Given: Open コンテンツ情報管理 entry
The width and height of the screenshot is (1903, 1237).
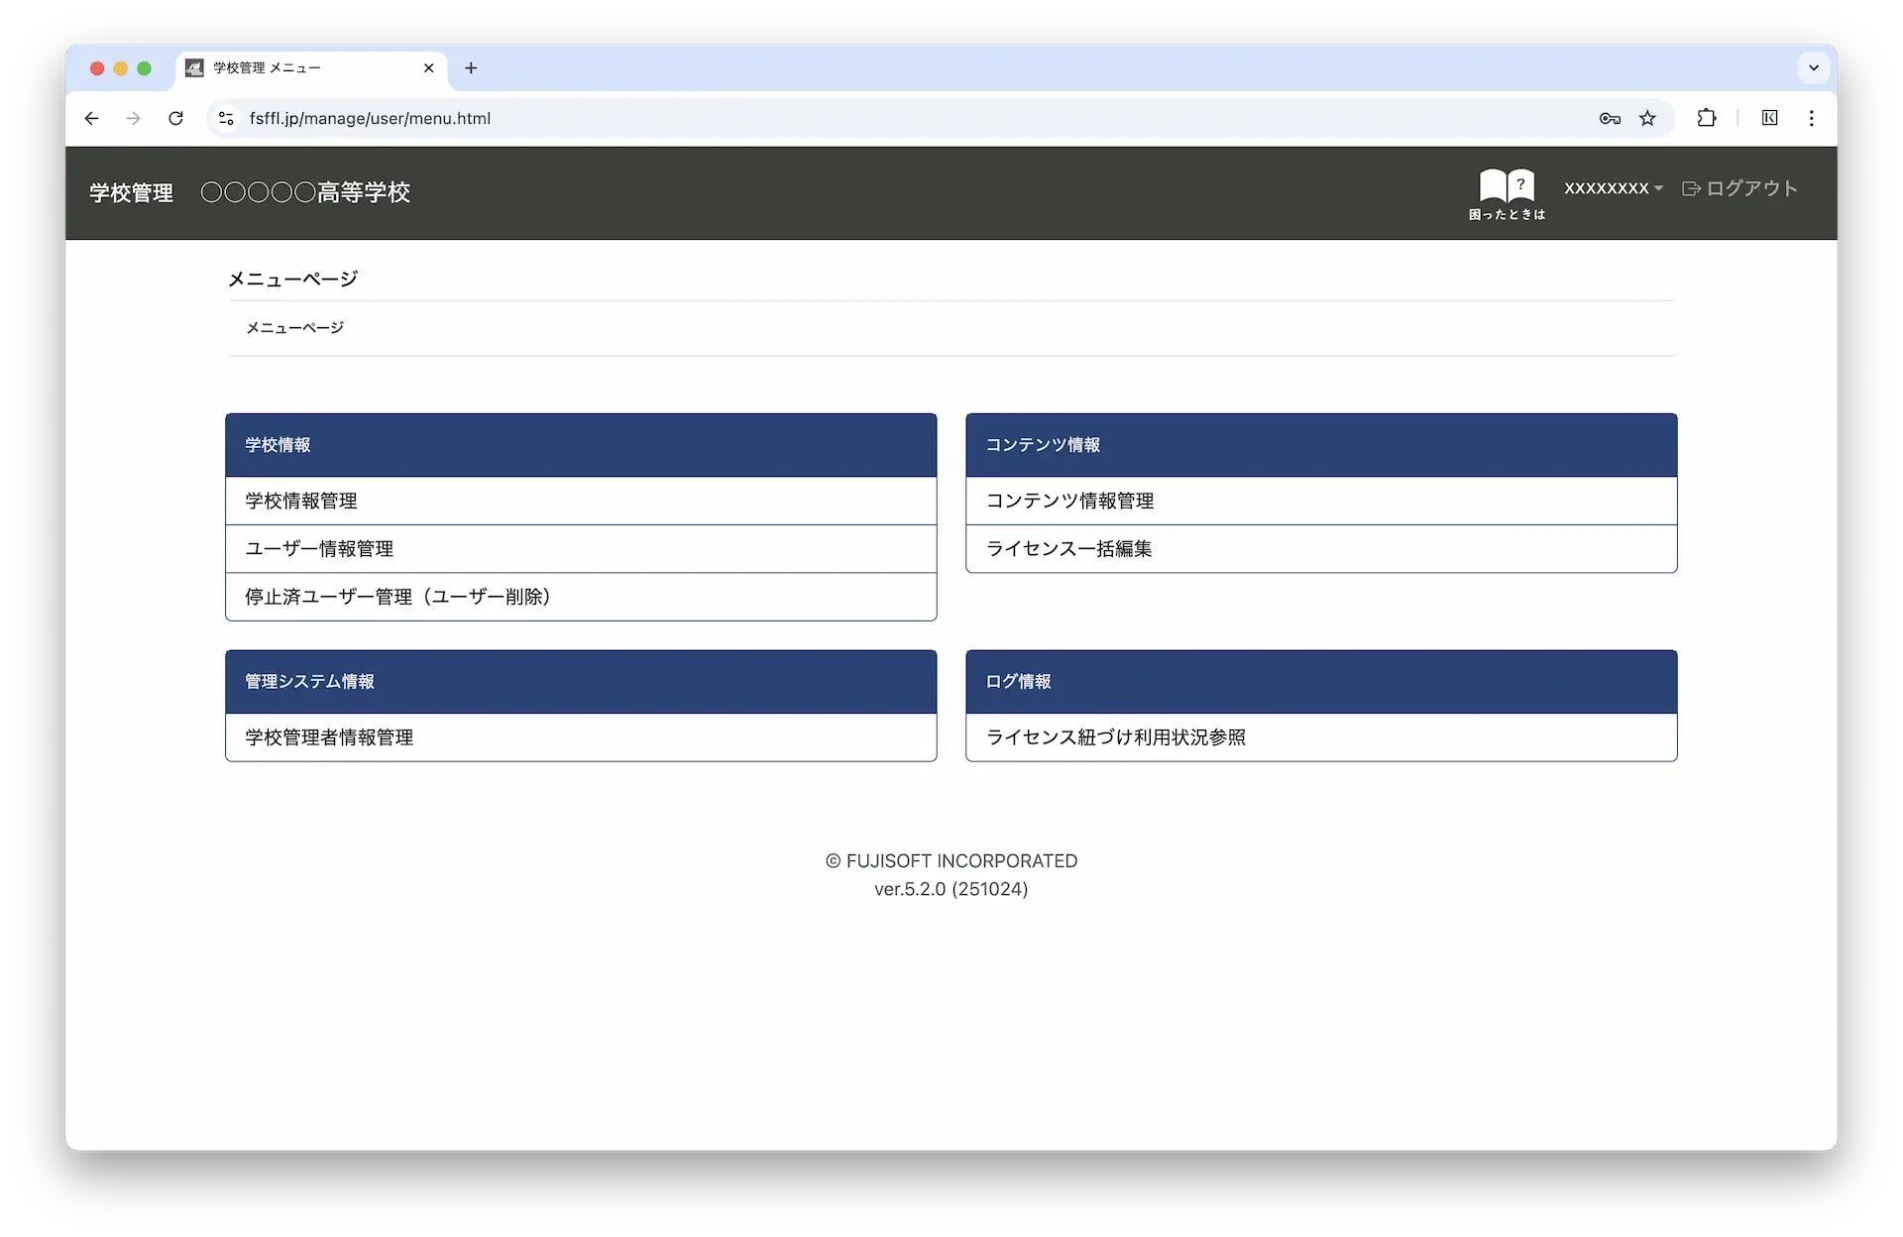Looking at the screenshot, I should (x=1069, y=502).
